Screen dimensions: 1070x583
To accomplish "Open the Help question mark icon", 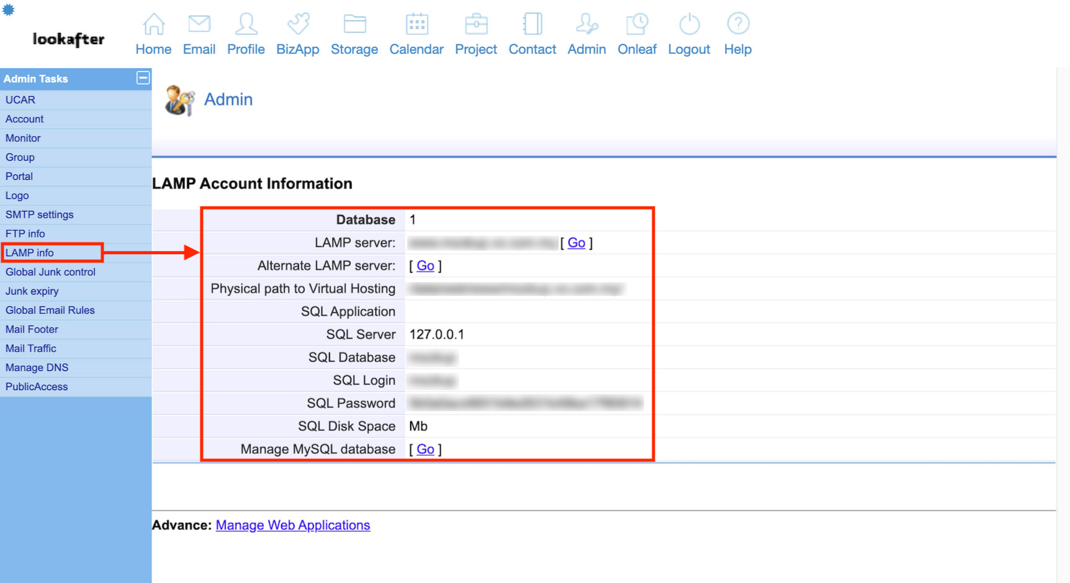I will coord(738,24).
